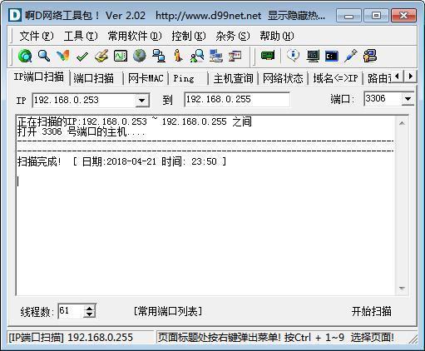Open the 帮助(H) menu

click(x=277, y=36)
